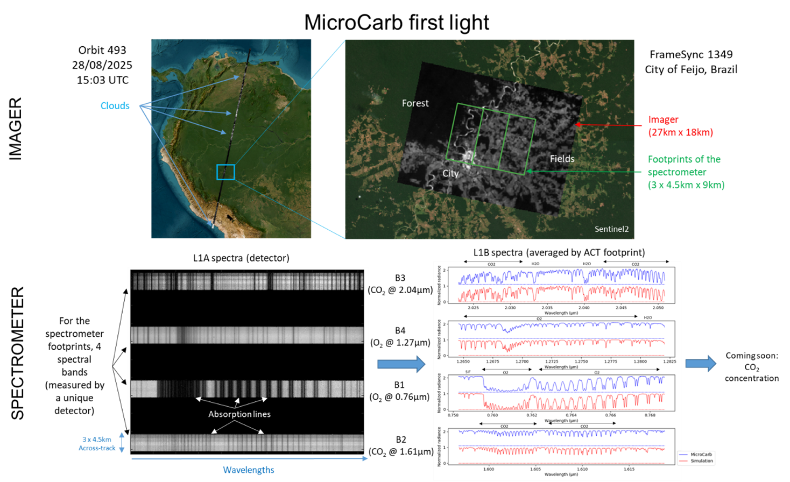Image resolution: width=790 pixels, height=482 pixels.
Task: Click the Absorption lines label
Action: [239, 414]
